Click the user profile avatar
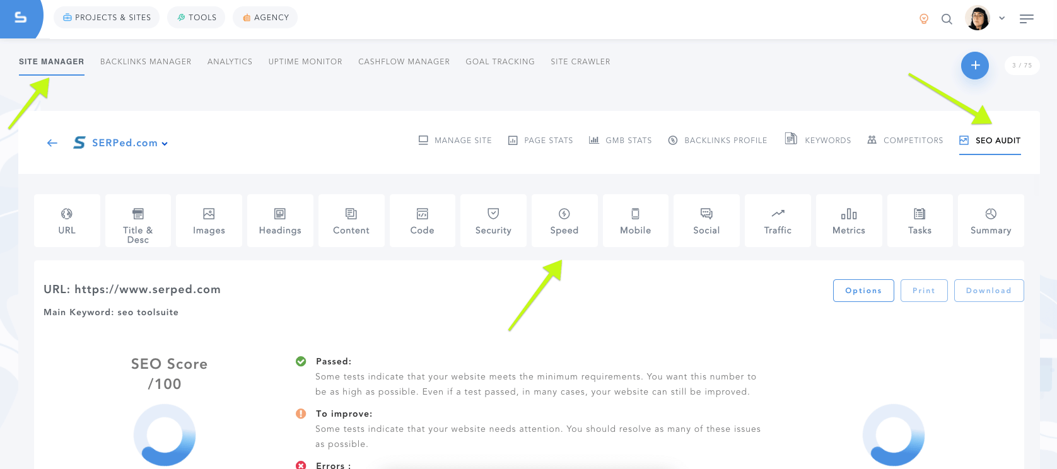The image size is (1057, 469). pos(978,18)
